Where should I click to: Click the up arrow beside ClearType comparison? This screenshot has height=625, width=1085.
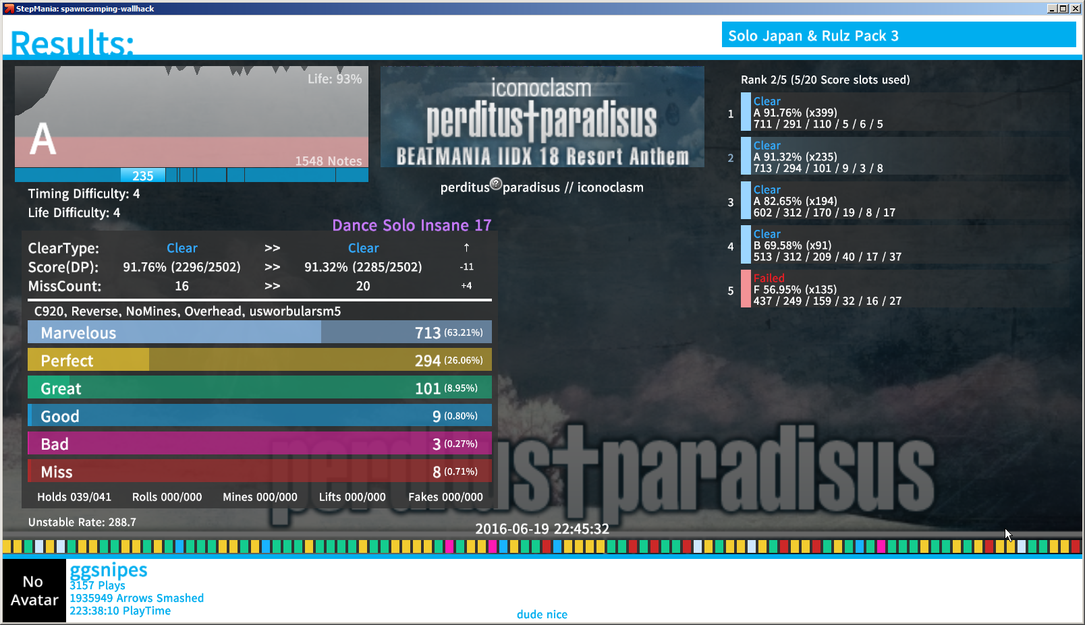pos(466,247)
